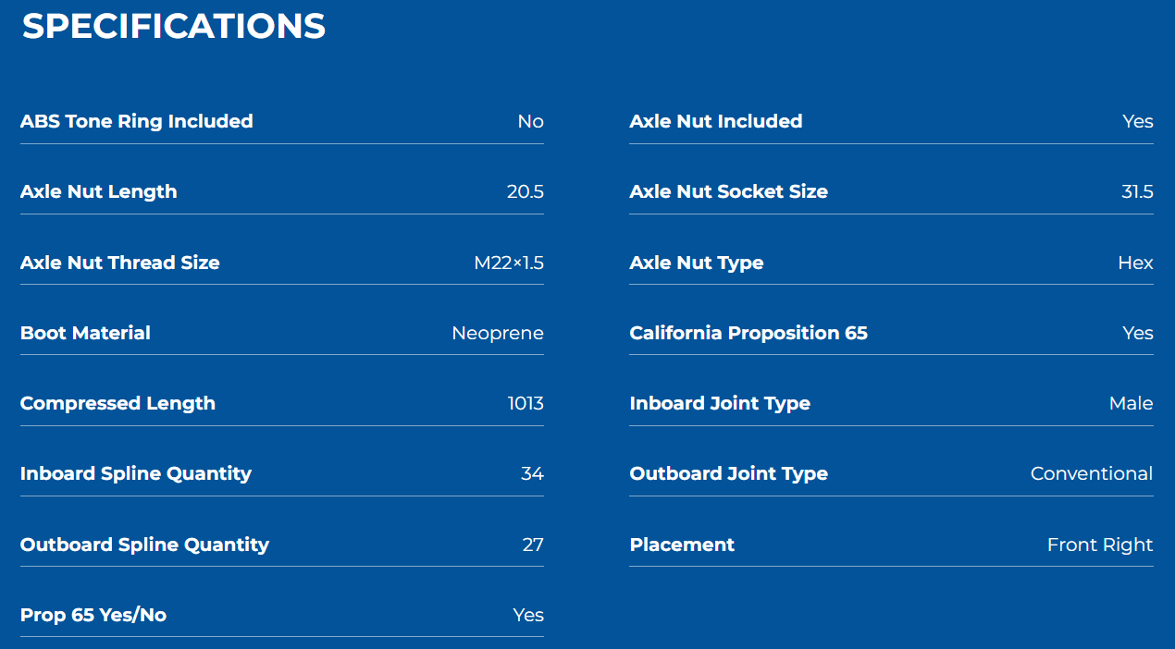The height and width of the screenshot is (649, 1175).
Task: Click the Boot Material label
Action: coord(85,333)
